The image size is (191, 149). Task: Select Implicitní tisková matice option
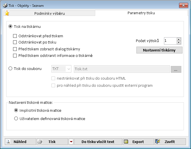pos(16,110)
